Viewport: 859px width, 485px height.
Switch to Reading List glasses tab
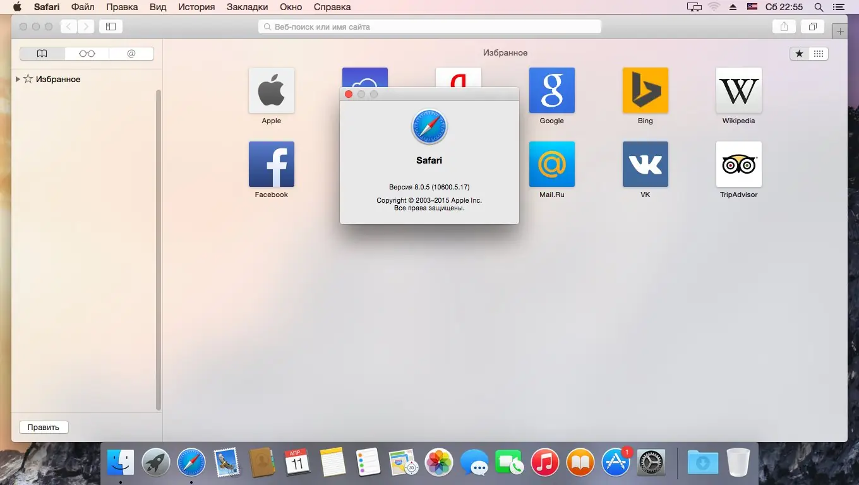[87, 54]
